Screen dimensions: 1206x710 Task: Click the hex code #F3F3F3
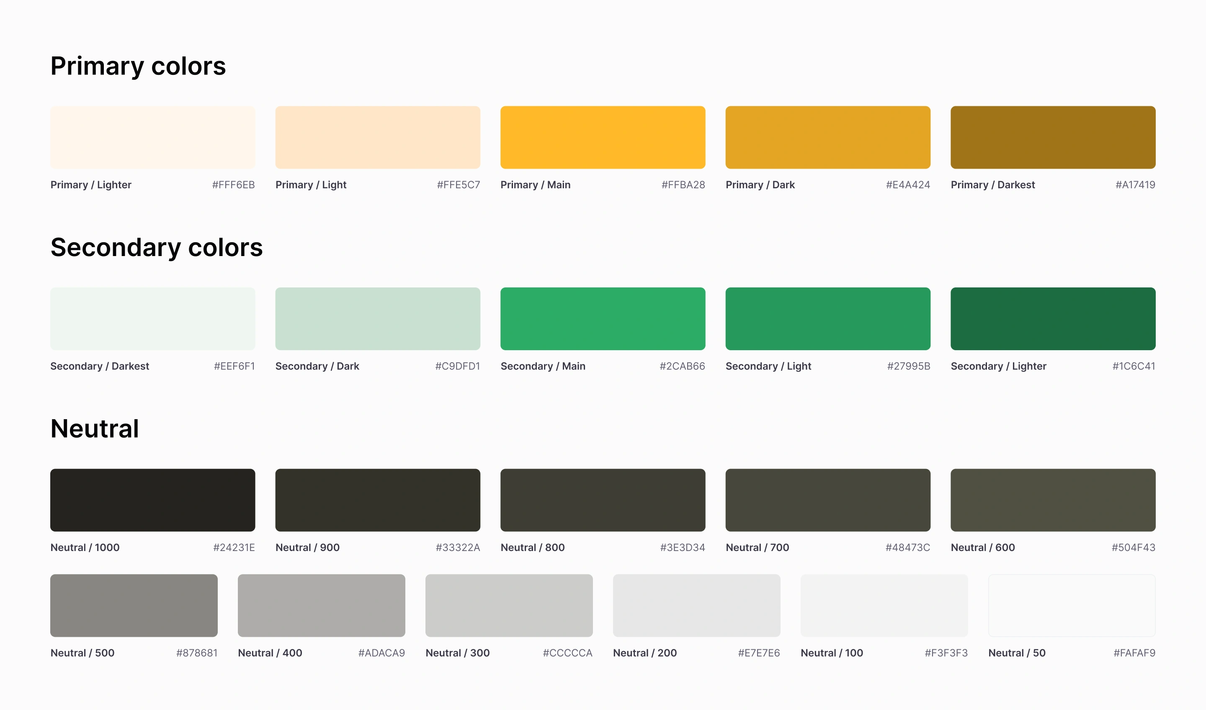(946, 653)
